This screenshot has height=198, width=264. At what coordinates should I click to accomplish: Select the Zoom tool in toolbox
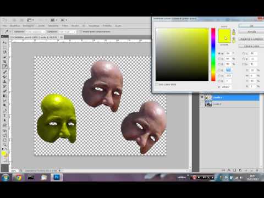[x=4, y=145]
